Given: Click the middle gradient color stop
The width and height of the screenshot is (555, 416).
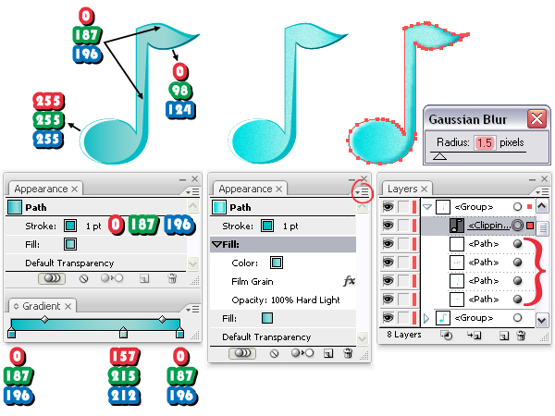Looking at the screenshot, I should [x=123, y=333].
